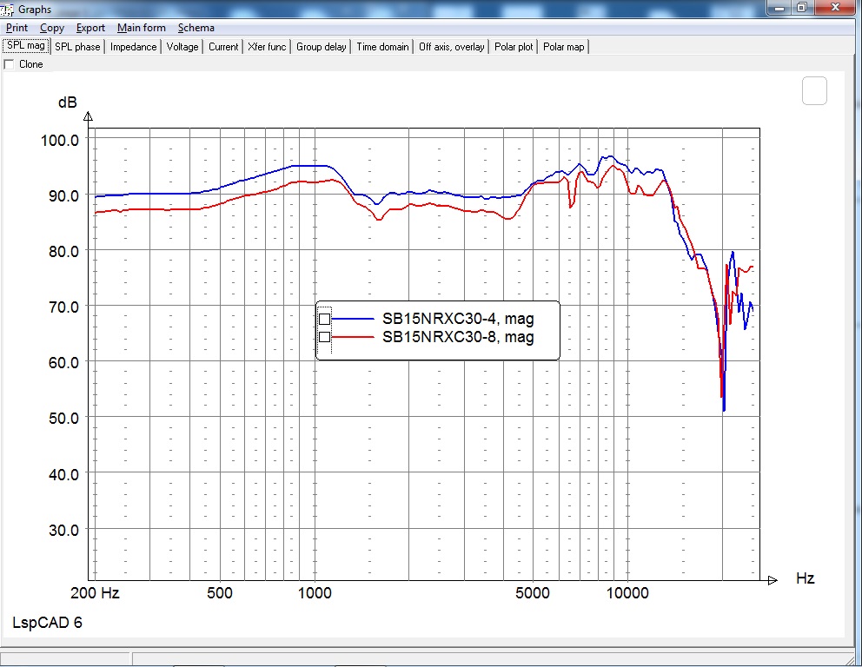Click the 90.0 dB axis value
The height and width of the screenshot is (667, 862).
pyautogui.click(x=63, y=195)
